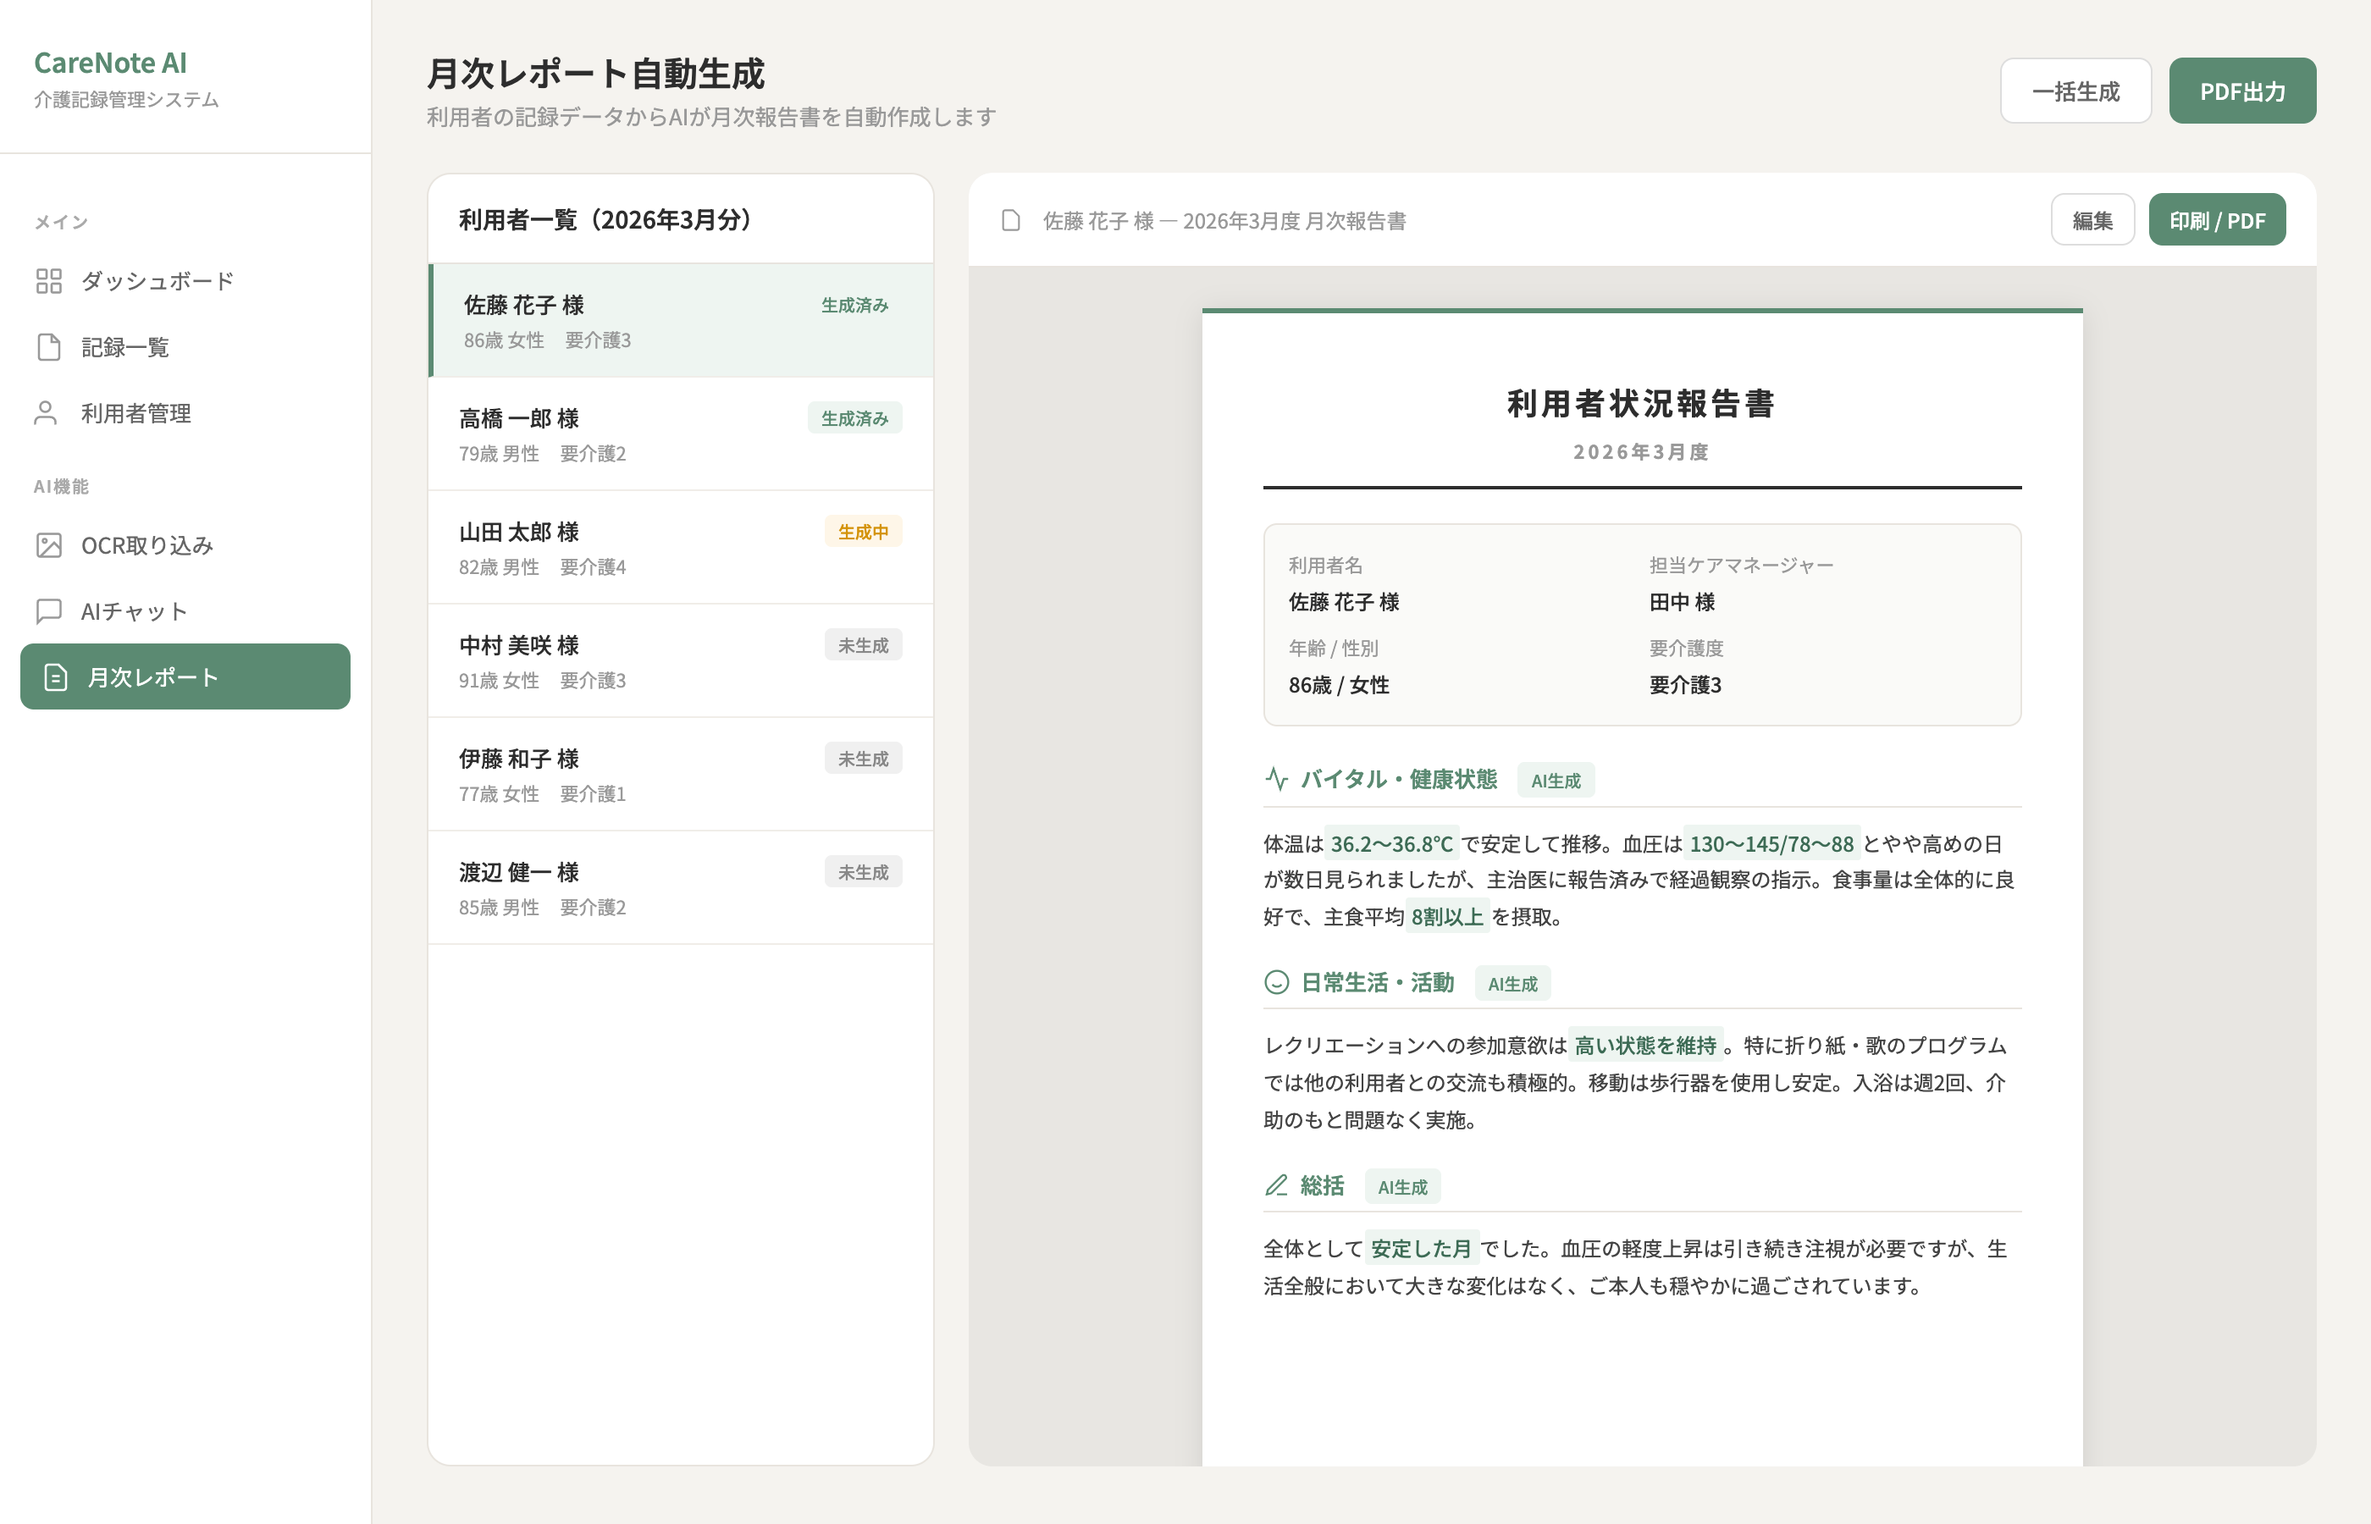Click the 利用者一覧（2026年3月分） heading
This screenshot has width=2371, height=1524.
pos(605,219)
